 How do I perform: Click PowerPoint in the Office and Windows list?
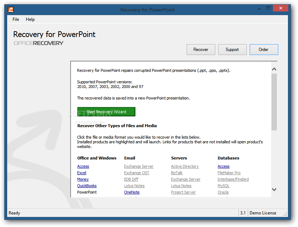(87, 192)
